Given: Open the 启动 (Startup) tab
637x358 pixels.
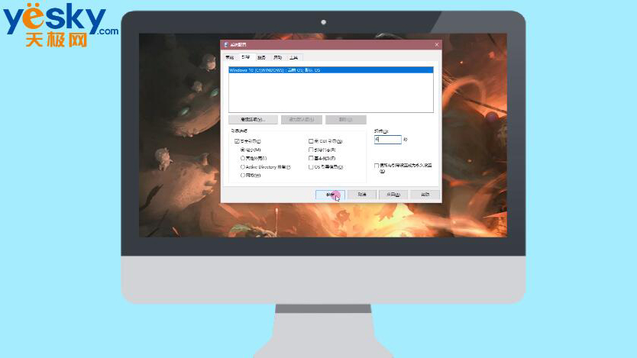Looking at the screenshot, I should point(277,58).
